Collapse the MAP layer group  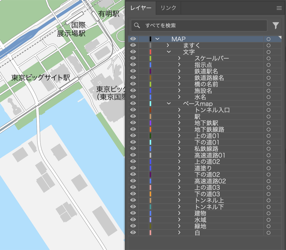click(157, 39)
